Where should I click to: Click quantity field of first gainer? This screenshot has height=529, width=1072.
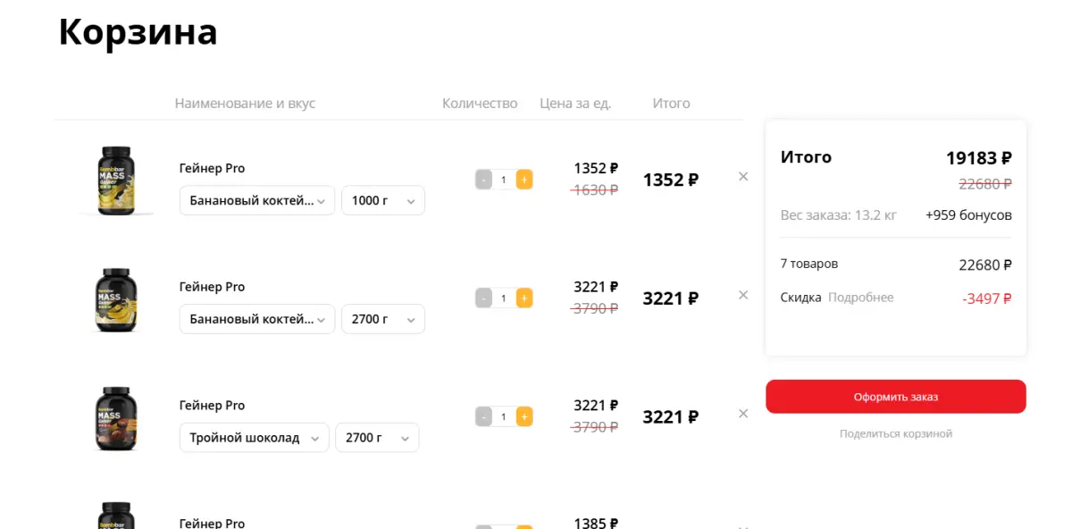(504, 180)
